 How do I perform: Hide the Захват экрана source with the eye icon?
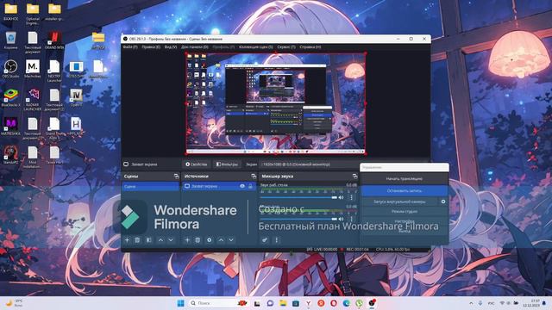[242, 186]
